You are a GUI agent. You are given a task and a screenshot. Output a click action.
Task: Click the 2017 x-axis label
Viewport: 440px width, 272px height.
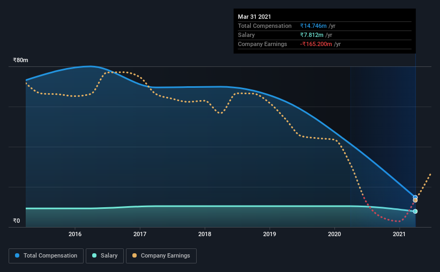click(x=140, y=234)
